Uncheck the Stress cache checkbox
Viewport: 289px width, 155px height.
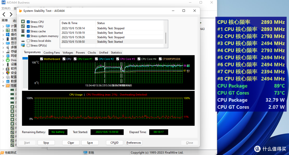(28, 31)
